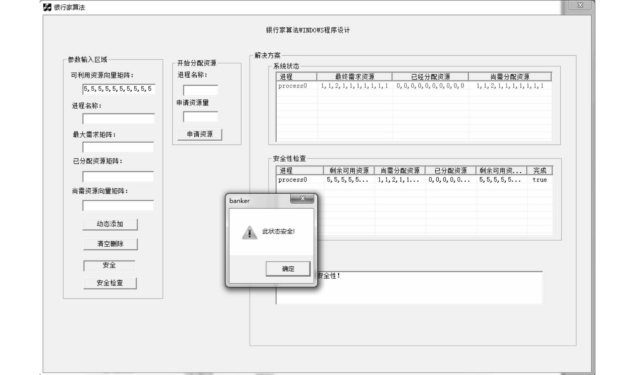This screenshot has width=635, height=375.
Task: Click the 尚需资源向量矩阵 text box
Action: pyautogui.click(x=118, y=205)
